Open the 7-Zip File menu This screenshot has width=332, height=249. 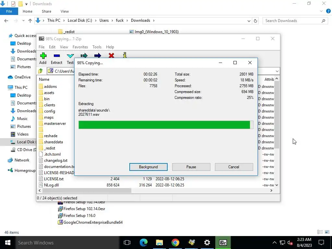(x=41, y=47)
